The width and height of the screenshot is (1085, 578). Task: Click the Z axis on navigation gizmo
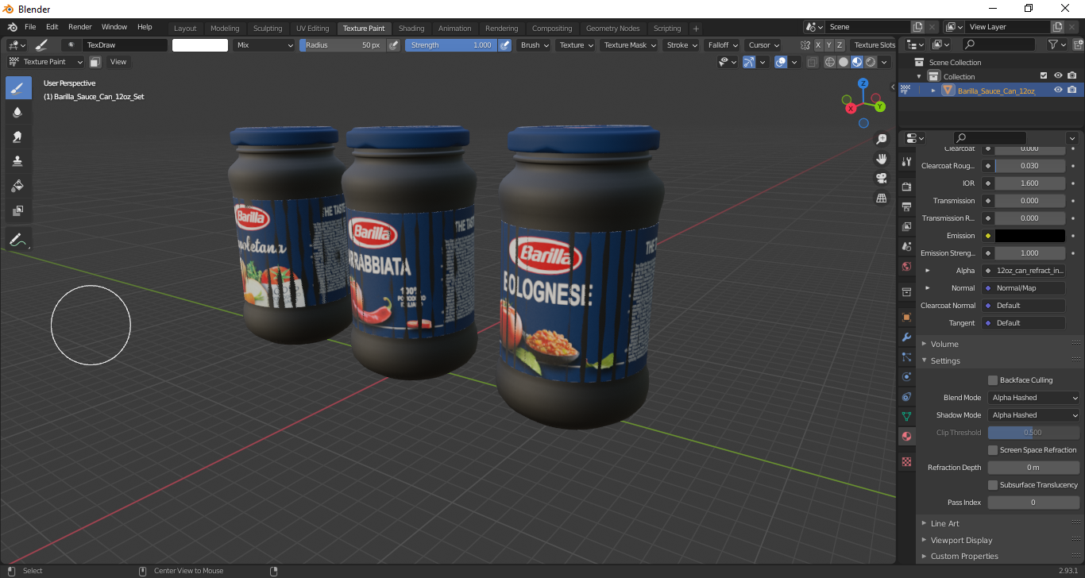click(x=863, y=83)
